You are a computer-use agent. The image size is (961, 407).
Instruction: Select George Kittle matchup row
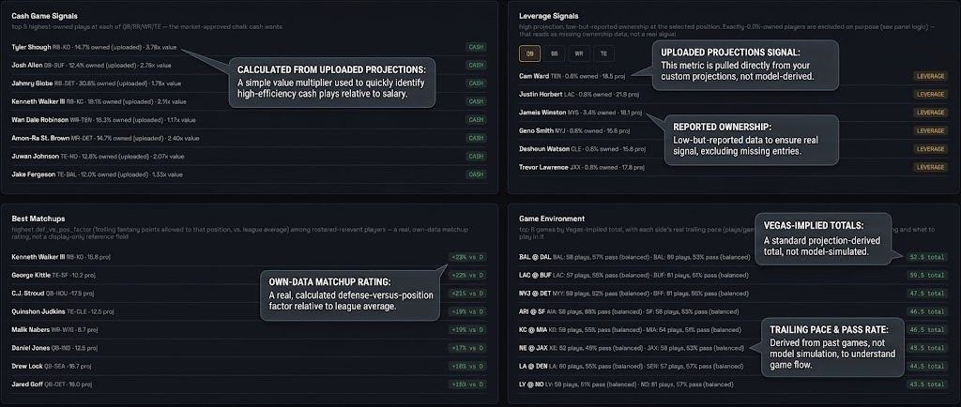[249, 276]
